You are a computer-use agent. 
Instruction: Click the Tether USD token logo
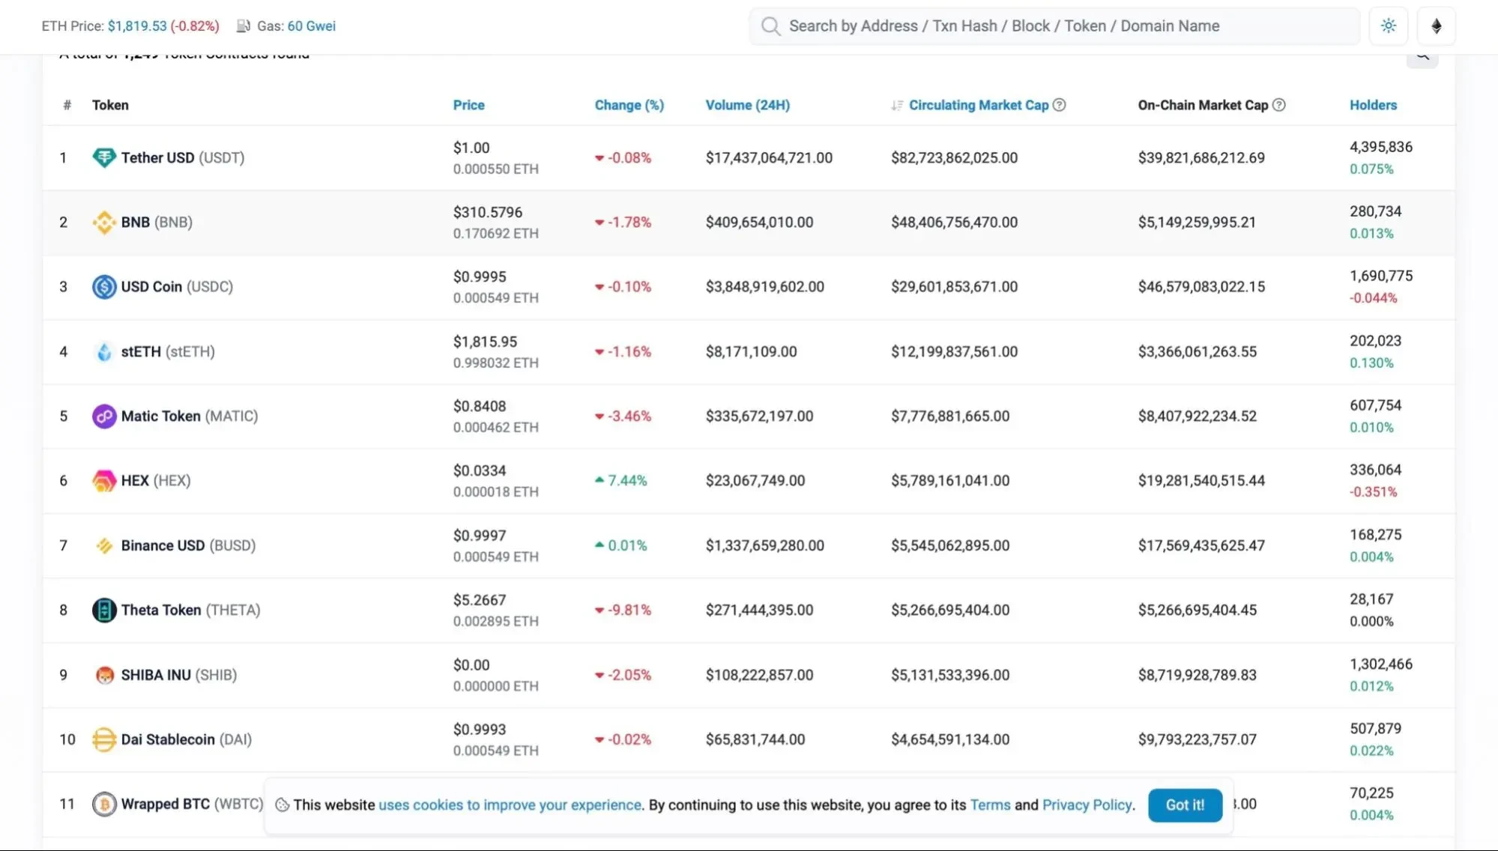(x=103, y=157)
